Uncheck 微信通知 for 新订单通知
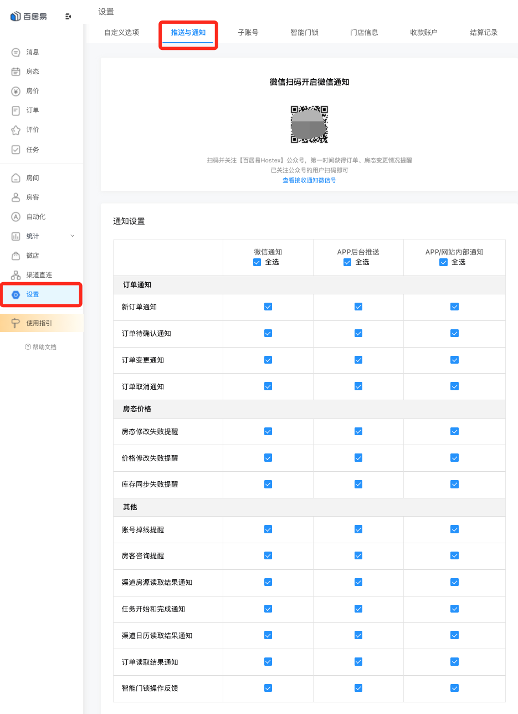This screenshot has width=518, height=714. click(268, 307)
